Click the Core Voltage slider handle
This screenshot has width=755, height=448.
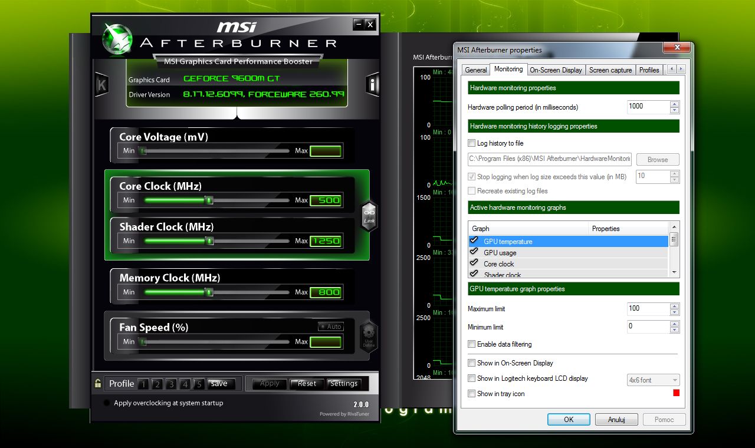pyautogui.click(x=142, y=151)
